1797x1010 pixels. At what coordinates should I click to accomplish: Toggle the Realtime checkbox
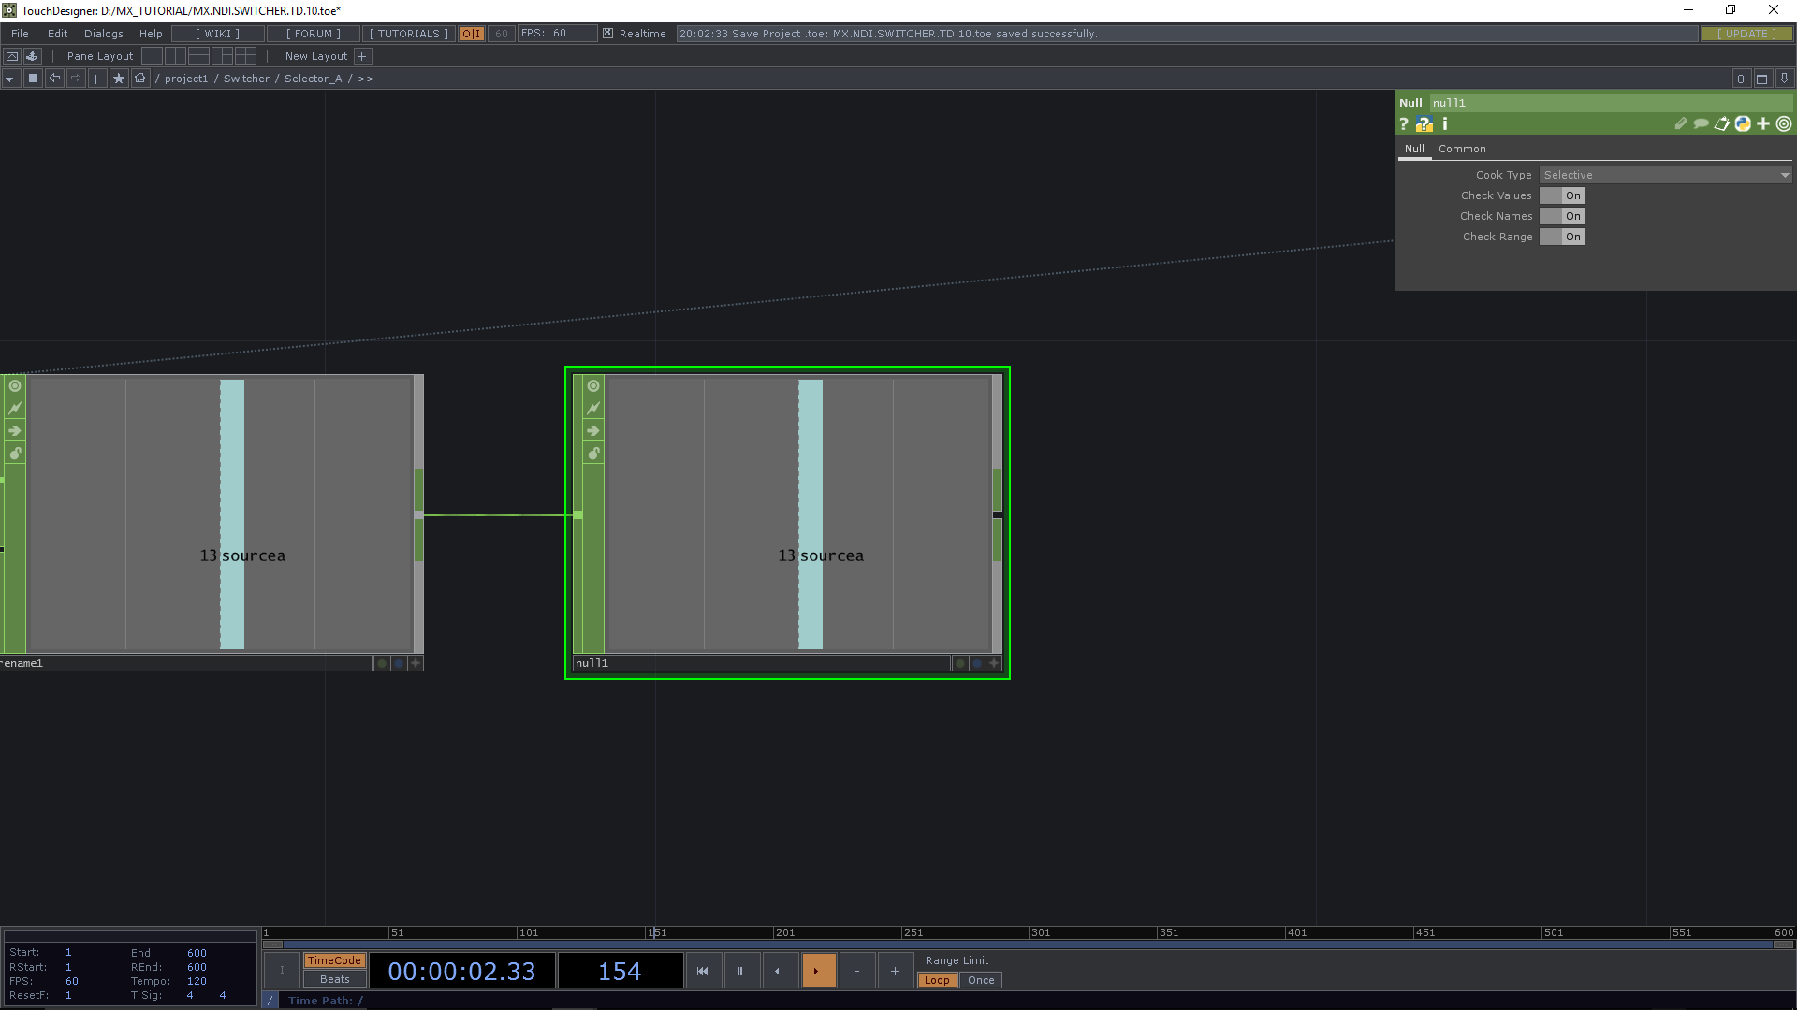pyautogui.click(x=608, y=34)
